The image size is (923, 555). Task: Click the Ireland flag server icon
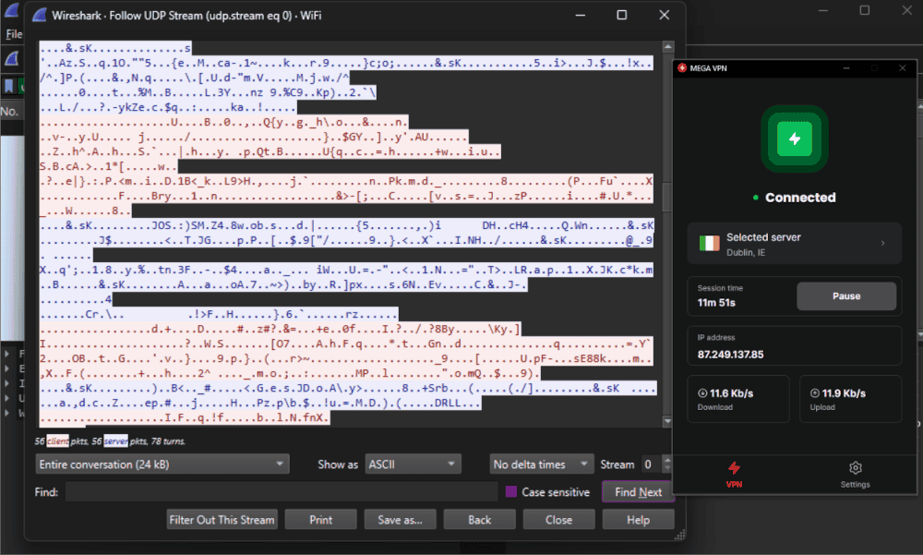[x=709, y=243]
